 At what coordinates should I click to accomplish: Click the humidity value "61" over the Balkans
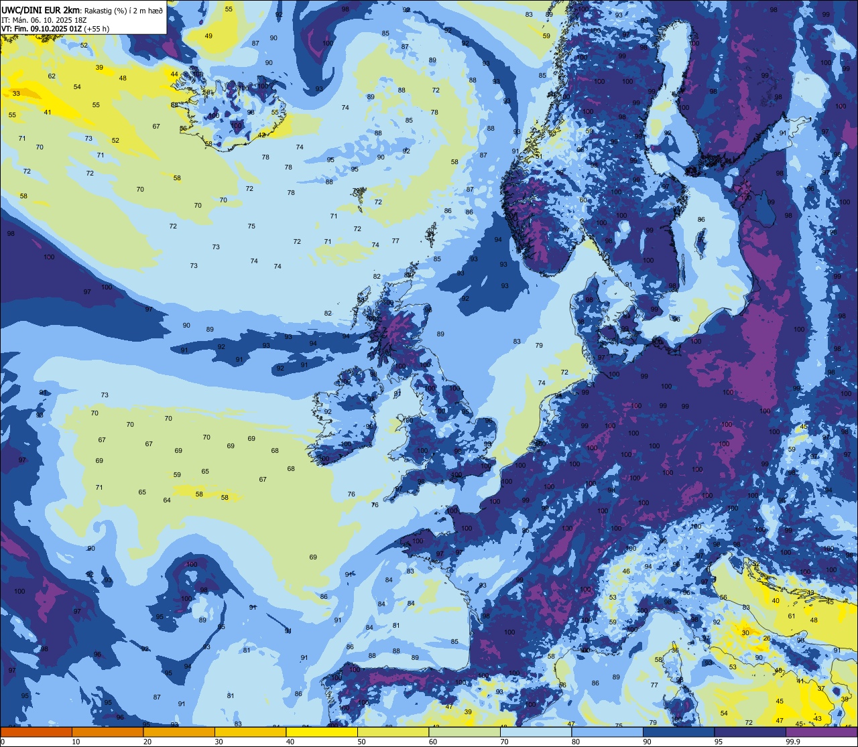(791, 616)
